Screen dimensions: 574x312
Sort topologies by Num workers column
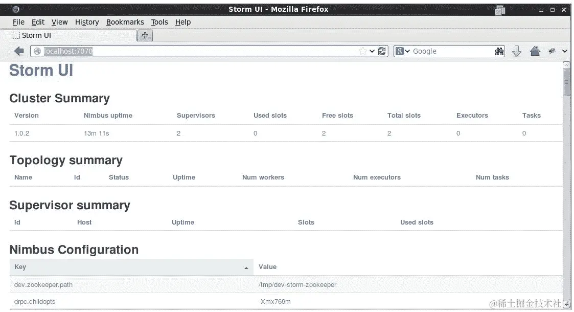(x=263, y=177)
